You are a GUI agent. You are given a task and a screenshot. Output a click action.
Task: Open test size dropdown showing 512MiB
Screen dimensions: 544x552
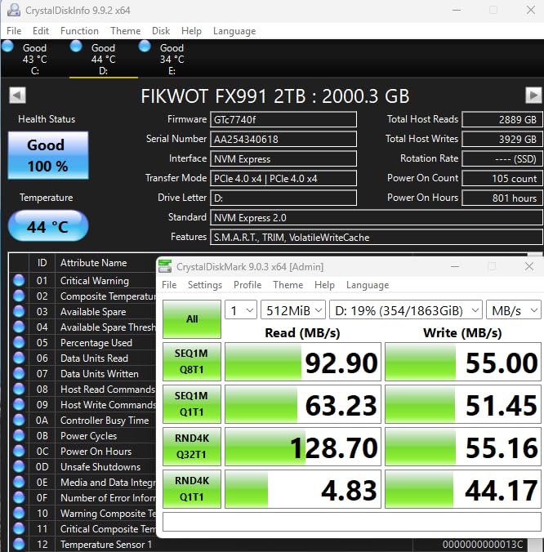[293, 310]
